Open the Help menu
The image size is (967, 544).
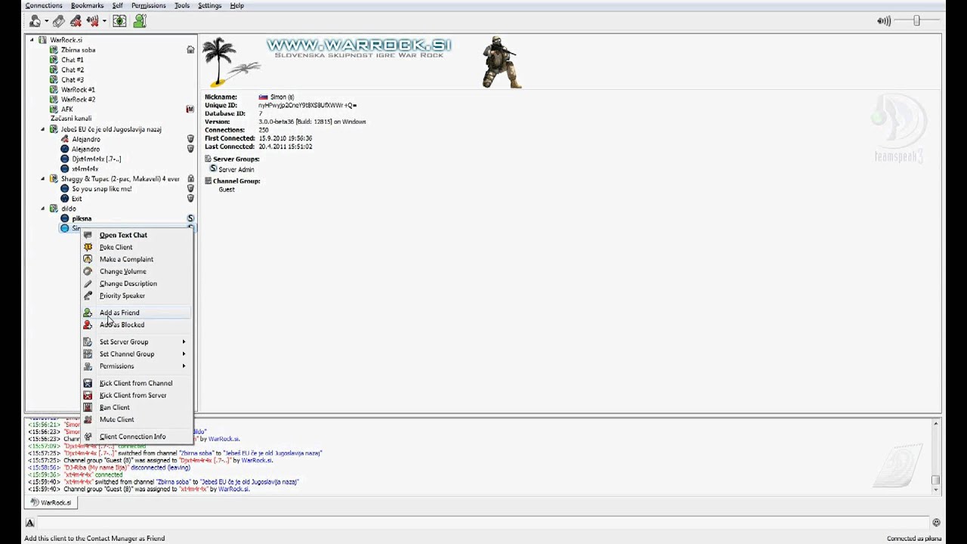[x=237, y=5]
